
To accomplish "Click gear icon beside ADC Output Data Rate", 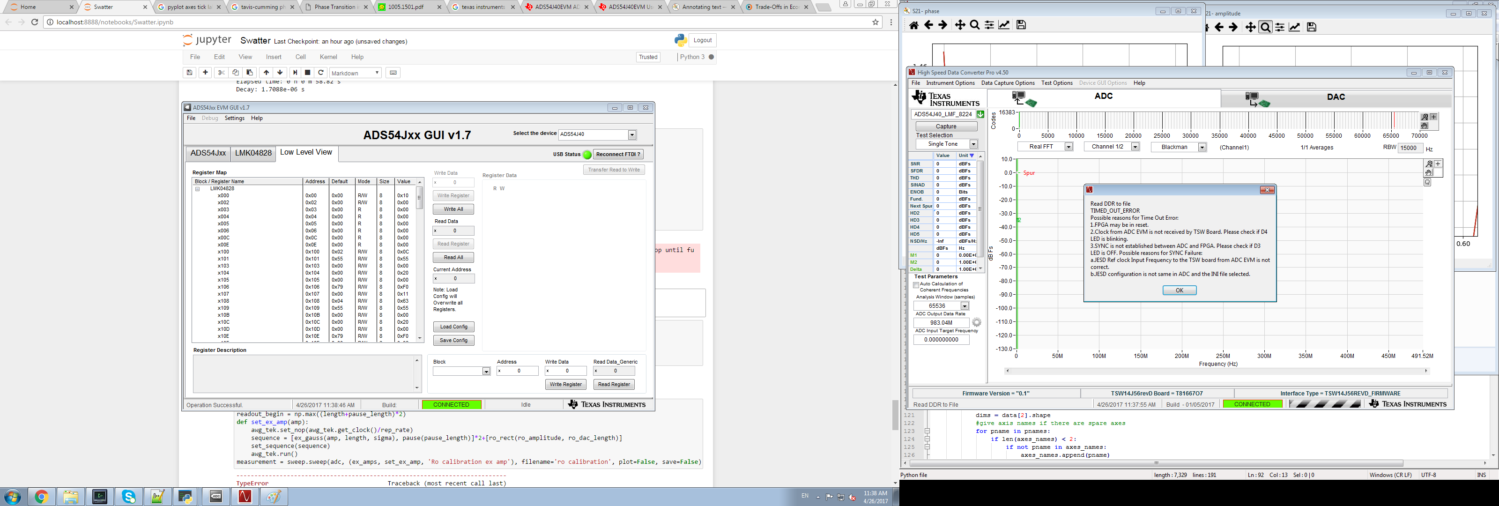I will pos(977,323).
